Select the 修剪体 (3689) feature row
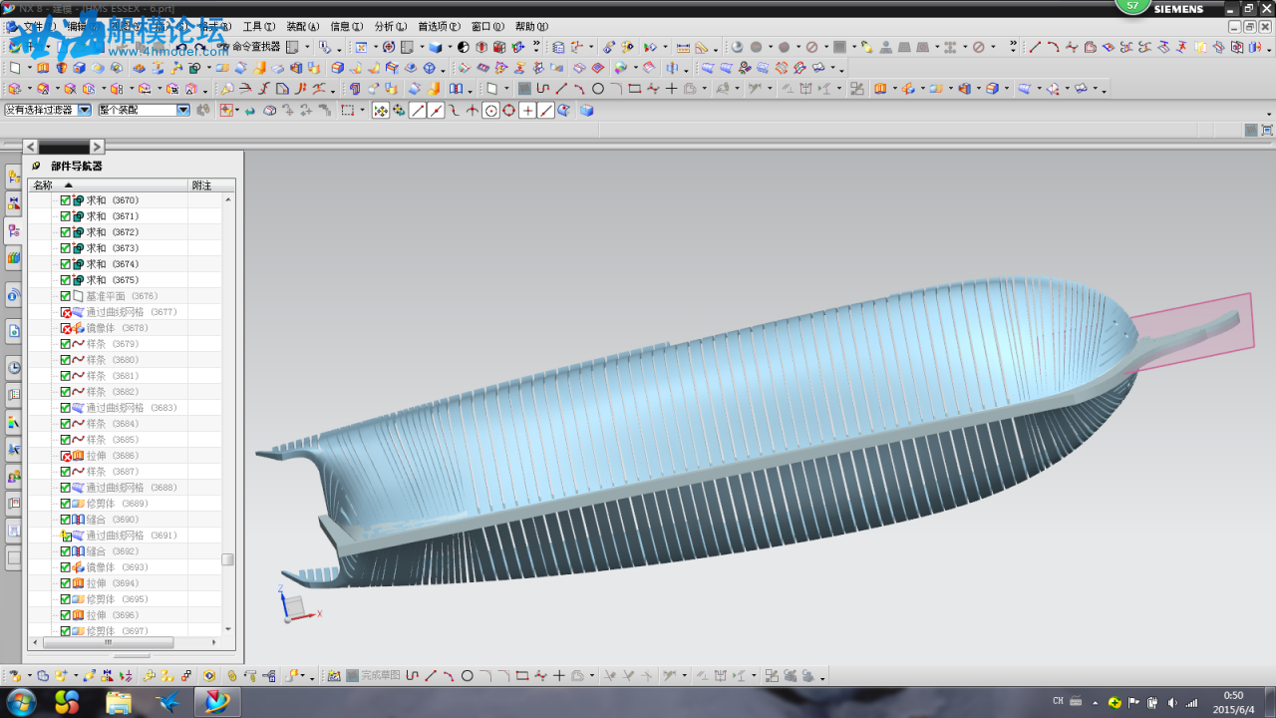The image size is (1276, 718). [117, 504]
